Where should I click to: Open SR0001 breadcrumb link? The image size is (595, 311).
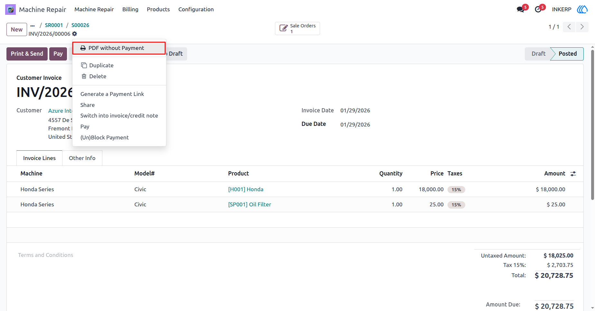(x=54, y=25)
